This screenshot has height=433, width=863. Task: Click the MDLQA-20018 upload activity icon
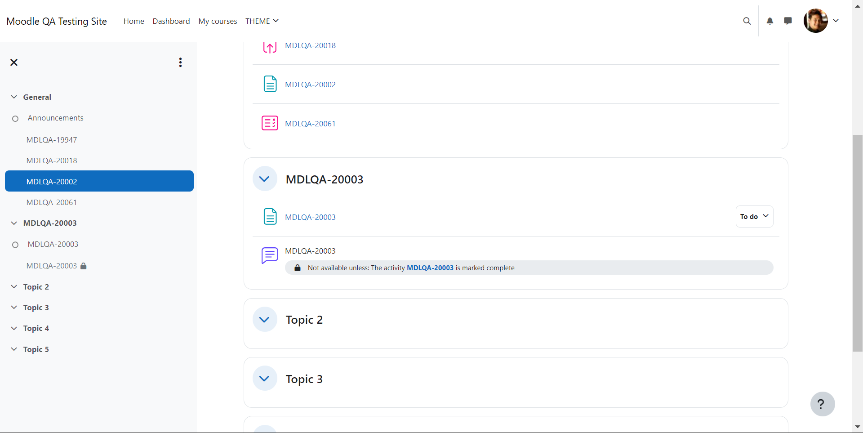(x=270, y=47)
